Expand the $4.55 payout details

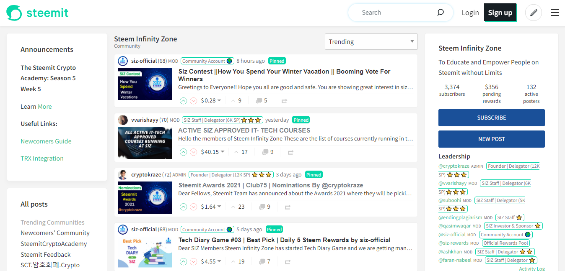pyautogui.click(x=211, y=262)
